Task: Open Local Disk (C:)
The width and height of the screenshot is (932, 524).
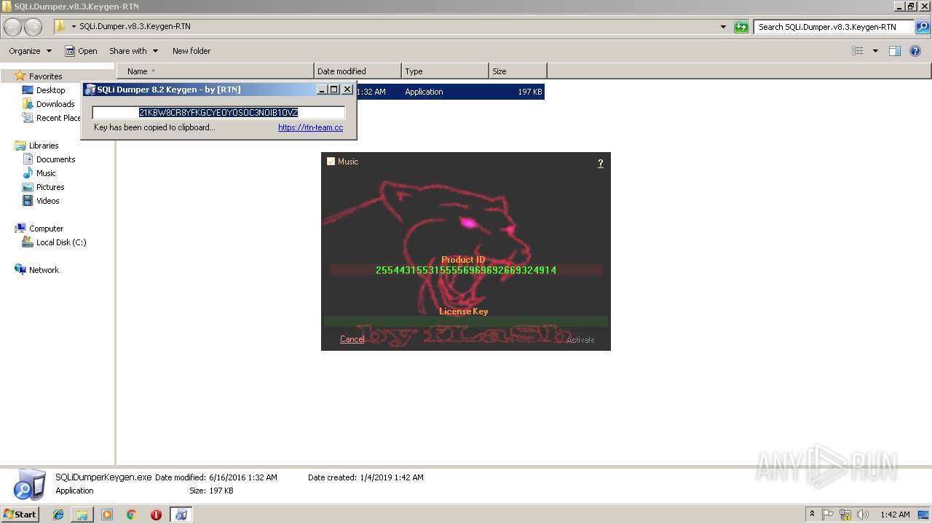Action: [x=61, y=242]
